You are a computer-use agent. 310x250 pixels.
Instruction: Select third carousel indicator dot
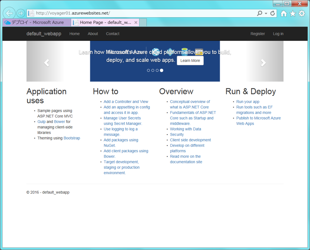pos(157,70)
